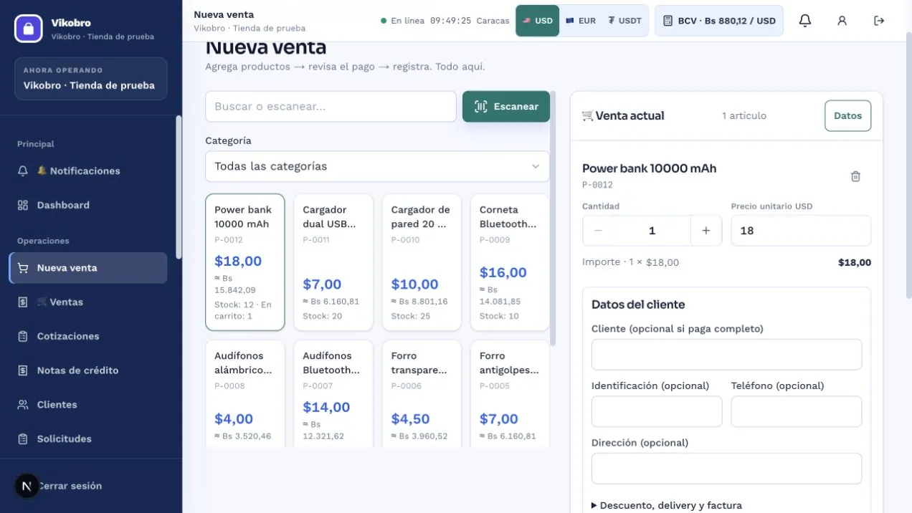912x513 pixels.
Task: Click the '1 artículo' count text
Action: coord(744,116)
